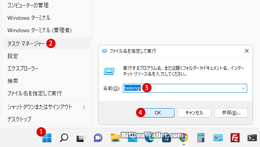The height and width of the screenshot is (147, 260).
Task: Open File Explorer from taskbar
Action: pos(115,138)
